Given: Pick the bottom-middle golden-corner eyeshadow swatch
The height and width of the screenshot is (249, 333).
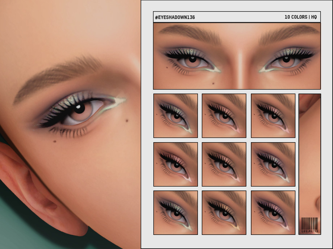Looking at the screenshot, I should 224,213.
